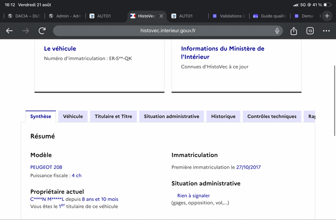Click the Connues d'HistoVec à ce jour text
This screenshot has width=336, height=220.
215,67
